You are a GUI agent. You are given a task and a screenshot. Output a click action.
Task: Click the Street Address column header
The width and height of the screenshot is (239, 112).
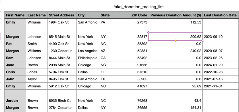(62, 15)
